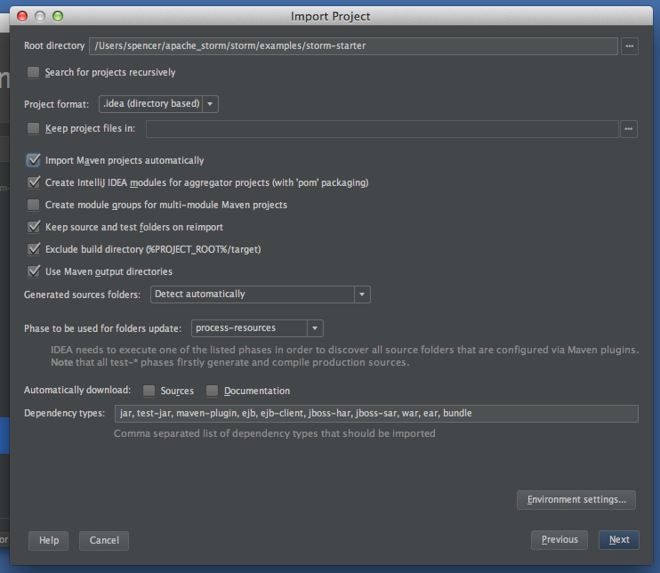Click the browse button for Keep project files
This screenshot has width=660, height=573.
[x=630, y=129]
